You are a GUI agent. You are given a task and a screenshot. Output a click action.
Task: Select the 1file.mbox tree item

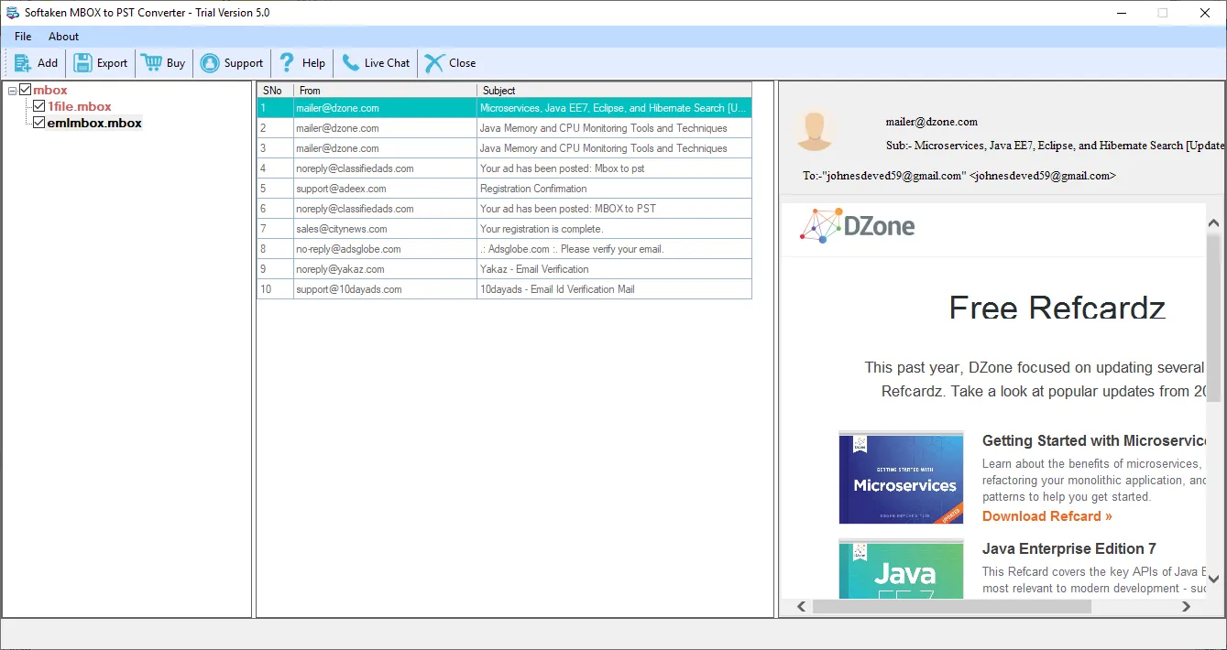[x=80, y=106]
